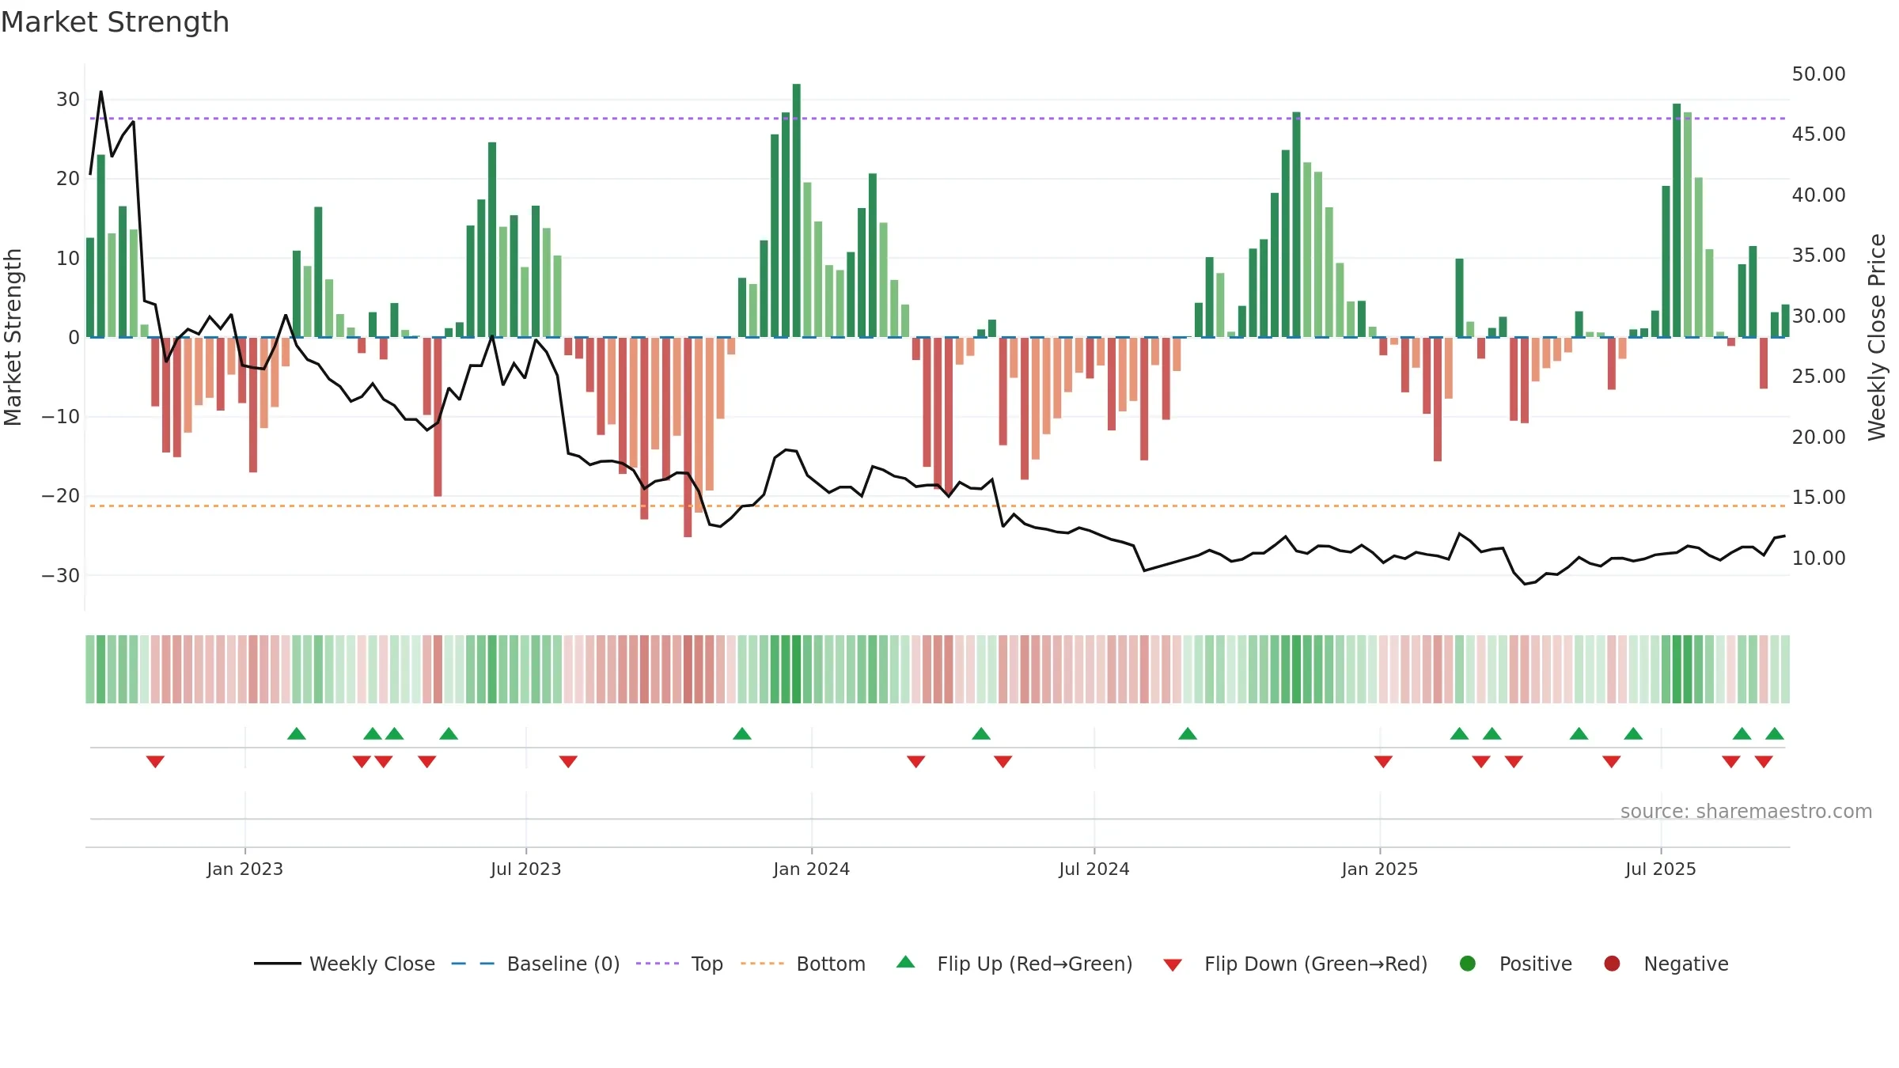
Task: Click the green Positive legend dot
Action: (x=1468, y=964)
